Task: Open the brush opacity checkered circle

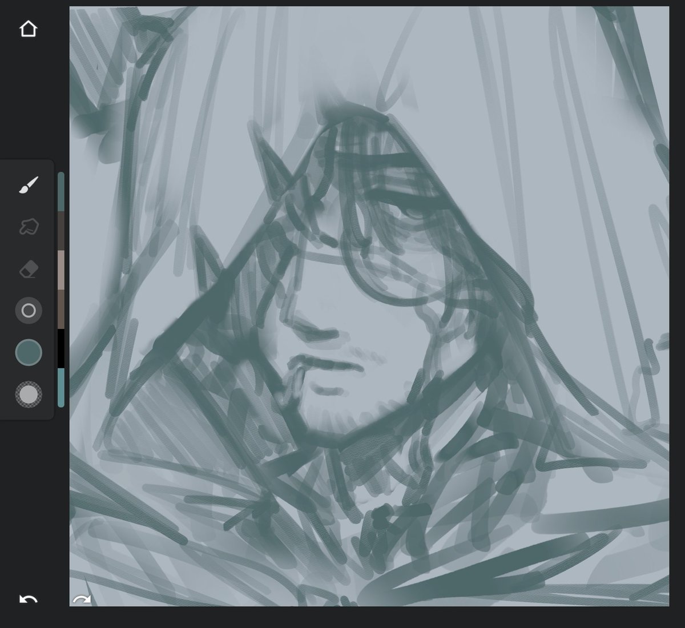Action: [29, 394]
